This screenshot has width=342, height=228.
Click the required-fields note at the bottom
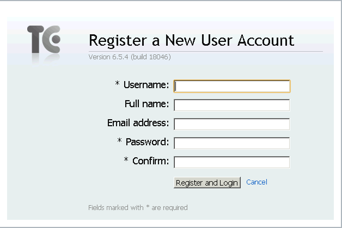tap(138, 207)
